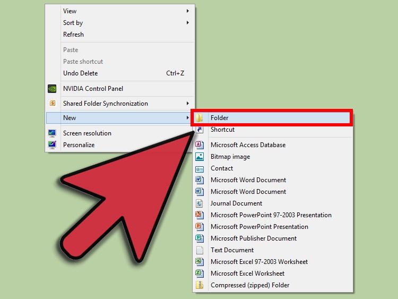Click the yellow Folder icon in submenu
Image resolution: width=398 pixels, height=299 pixels.
click(x=200, y=118)
